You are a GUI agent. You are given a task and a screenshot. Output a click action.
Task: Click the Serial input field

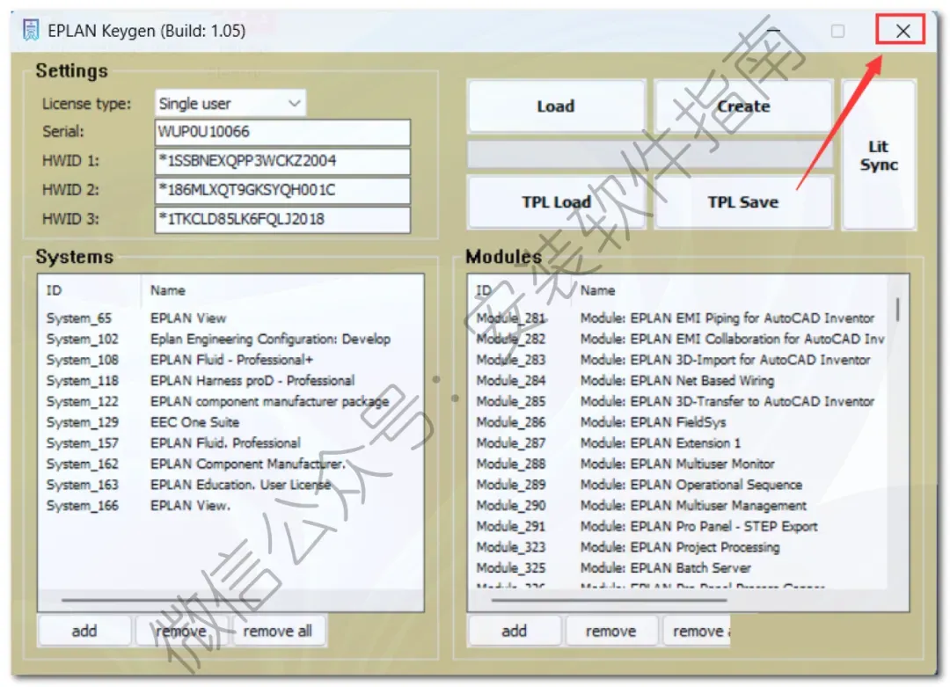282,131
